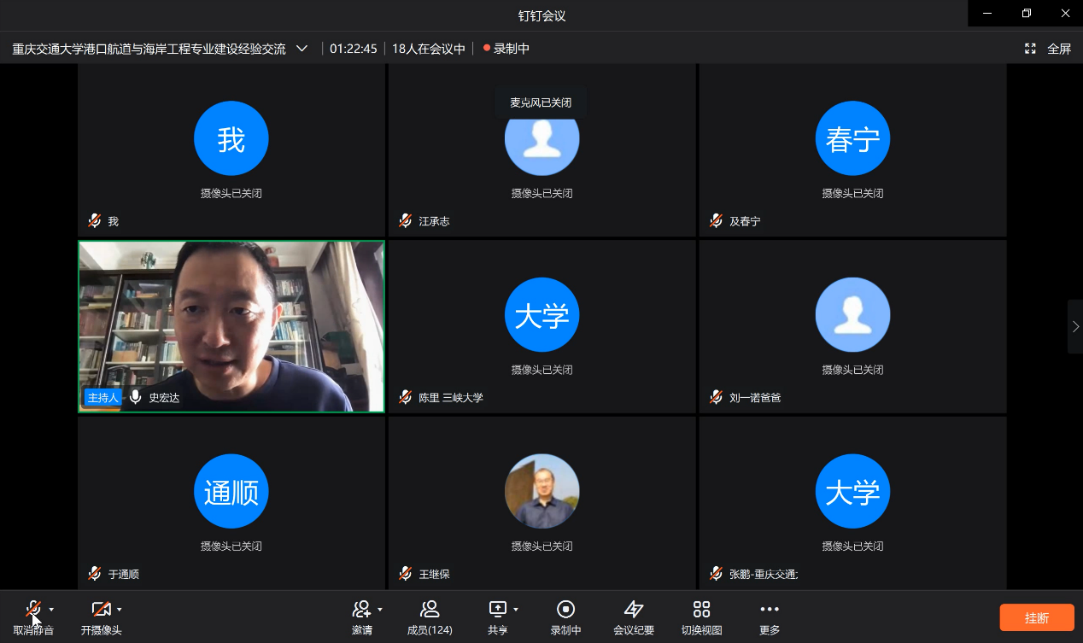
Task: Select host 史宏达 video tile
Action: tap(231, 326)
